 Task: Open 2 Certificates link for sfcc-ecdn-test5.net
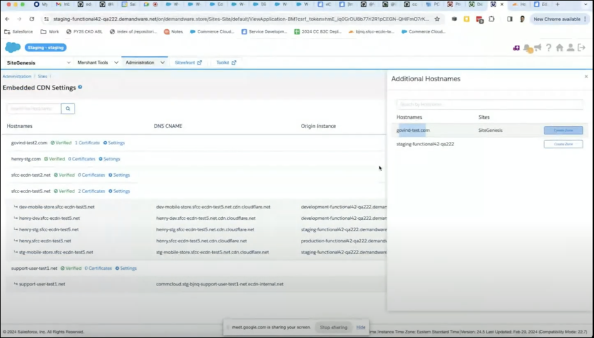point(91,191)
